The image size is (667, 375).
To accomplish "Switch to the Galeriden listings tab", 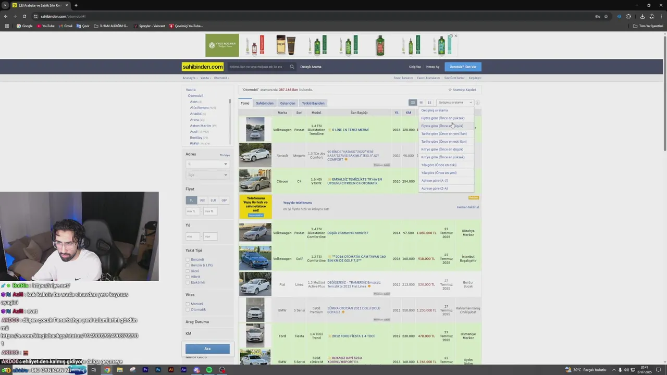I will click(x=288, y=103).
